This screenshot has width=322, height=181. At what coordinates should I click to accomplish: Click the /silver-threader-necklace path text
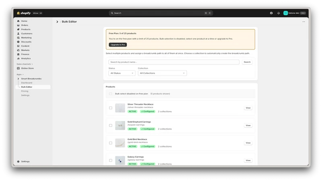pos(140,107)
